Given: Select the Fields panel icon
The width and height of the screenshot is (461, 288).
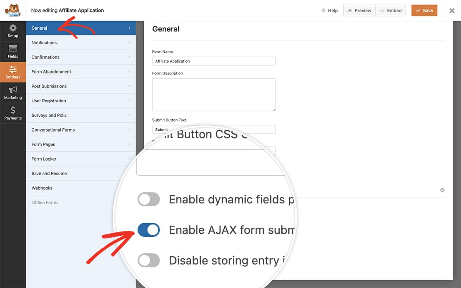Looking at the screenshot, I should click(x=13, y=51).
